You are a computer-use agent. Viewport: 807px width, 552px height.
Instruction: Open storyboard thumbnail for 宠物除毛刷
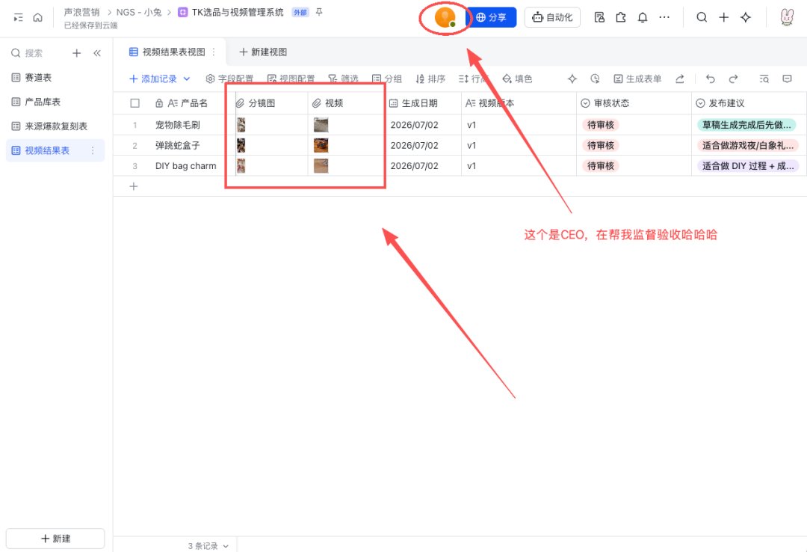click(241, 125)
